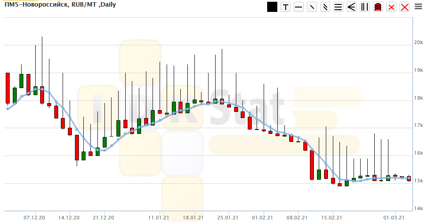Pick the parallel channel lines tool
The image size is (425, 222).
(325, 7)
